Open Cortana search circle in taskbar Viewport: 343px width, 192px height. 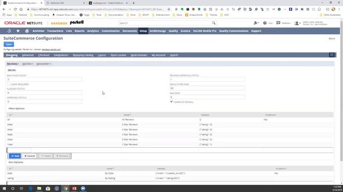click(x=13, y=188)
